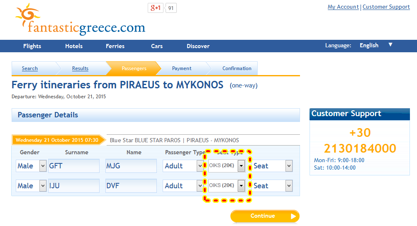Go to Hotels in navigation bar
The height and width of the screenshot is (226, 417).
74,46
